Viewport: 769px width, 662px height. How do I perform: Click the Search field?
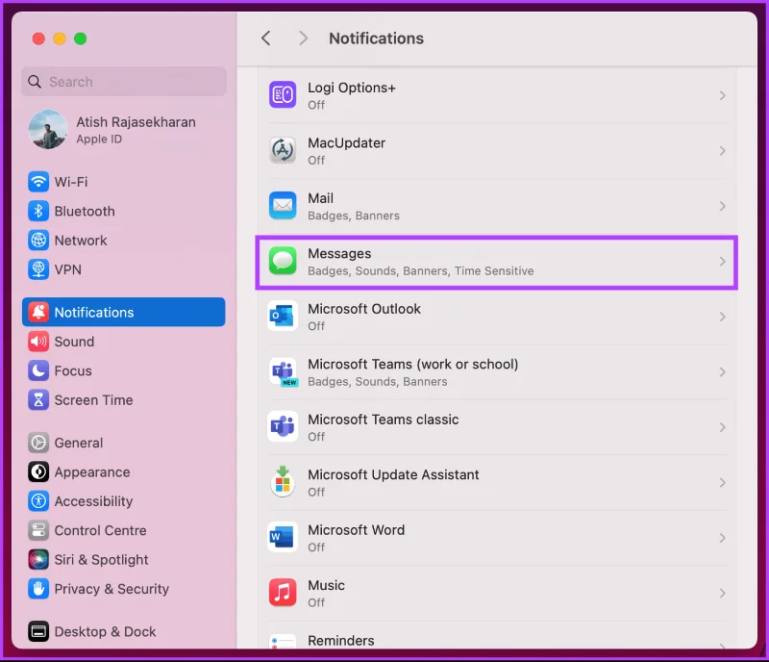(x=124, y=82)
